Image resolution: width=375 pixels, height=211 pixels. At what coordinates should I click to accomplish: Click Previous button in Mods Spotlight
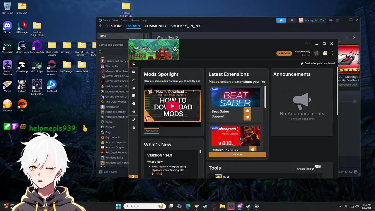pos(152,131)
